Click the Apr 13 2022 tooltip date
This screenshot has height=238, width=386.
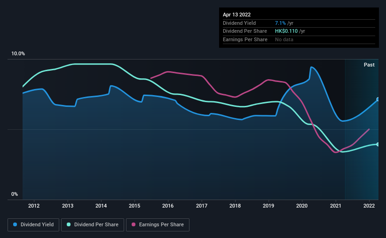click(x=237, y=15)
